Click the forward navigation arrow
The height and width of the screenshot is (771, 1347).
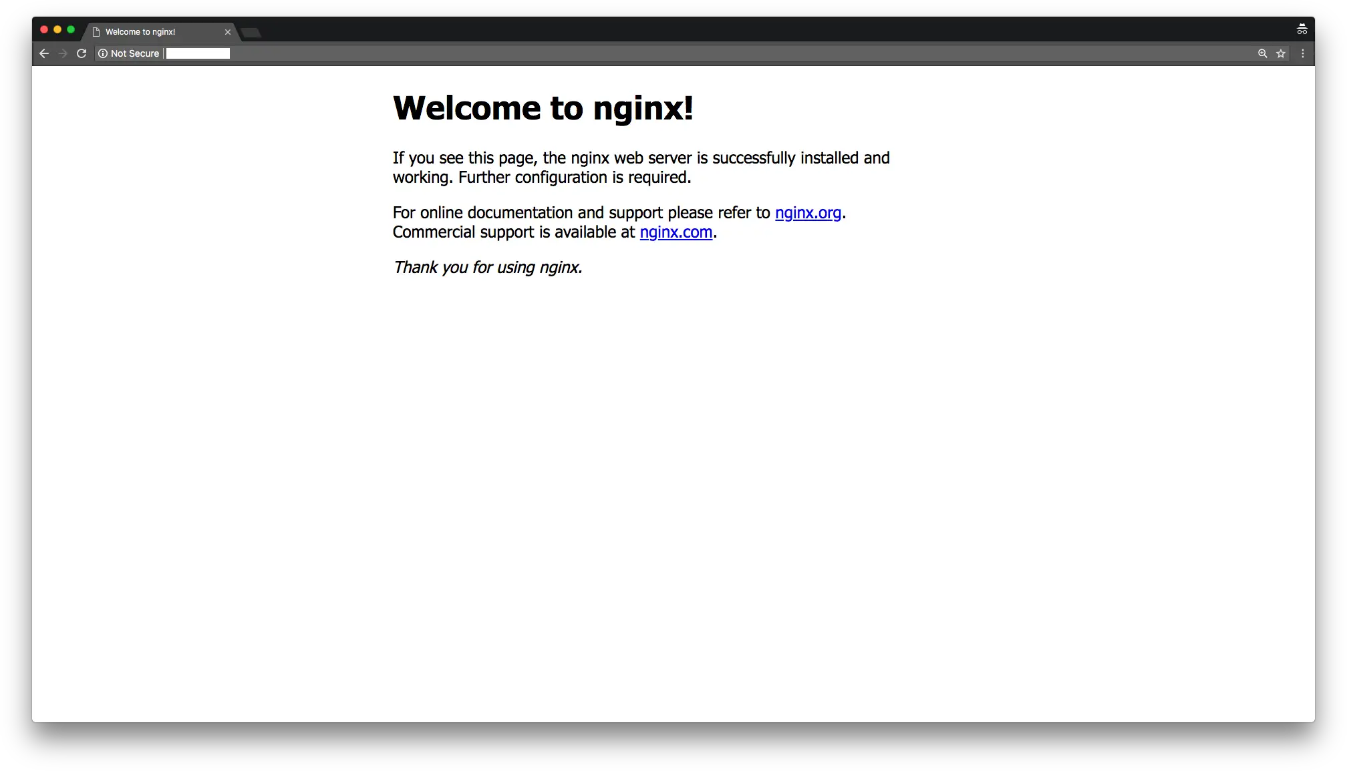[x=63, y=53]
